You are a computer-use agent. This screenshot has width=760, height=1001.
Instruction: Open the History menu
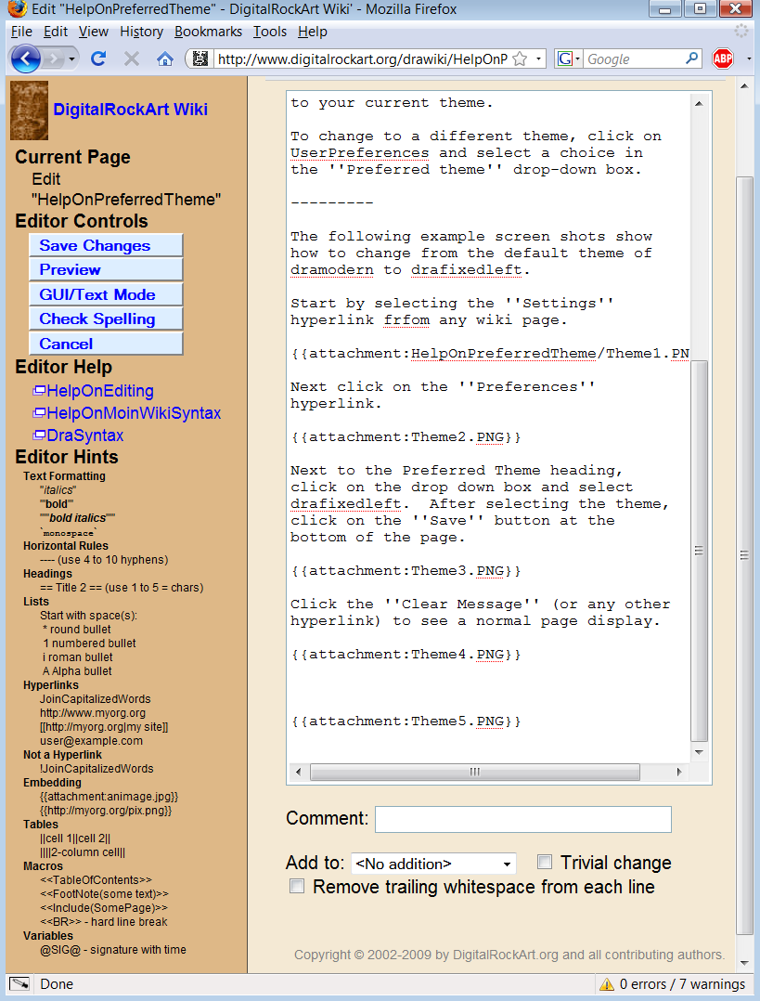coord(141,31)
